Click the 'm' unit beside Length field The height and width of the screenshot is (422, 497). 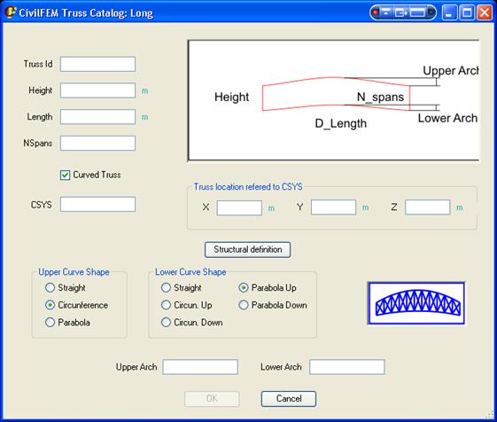tap(145, 117)
